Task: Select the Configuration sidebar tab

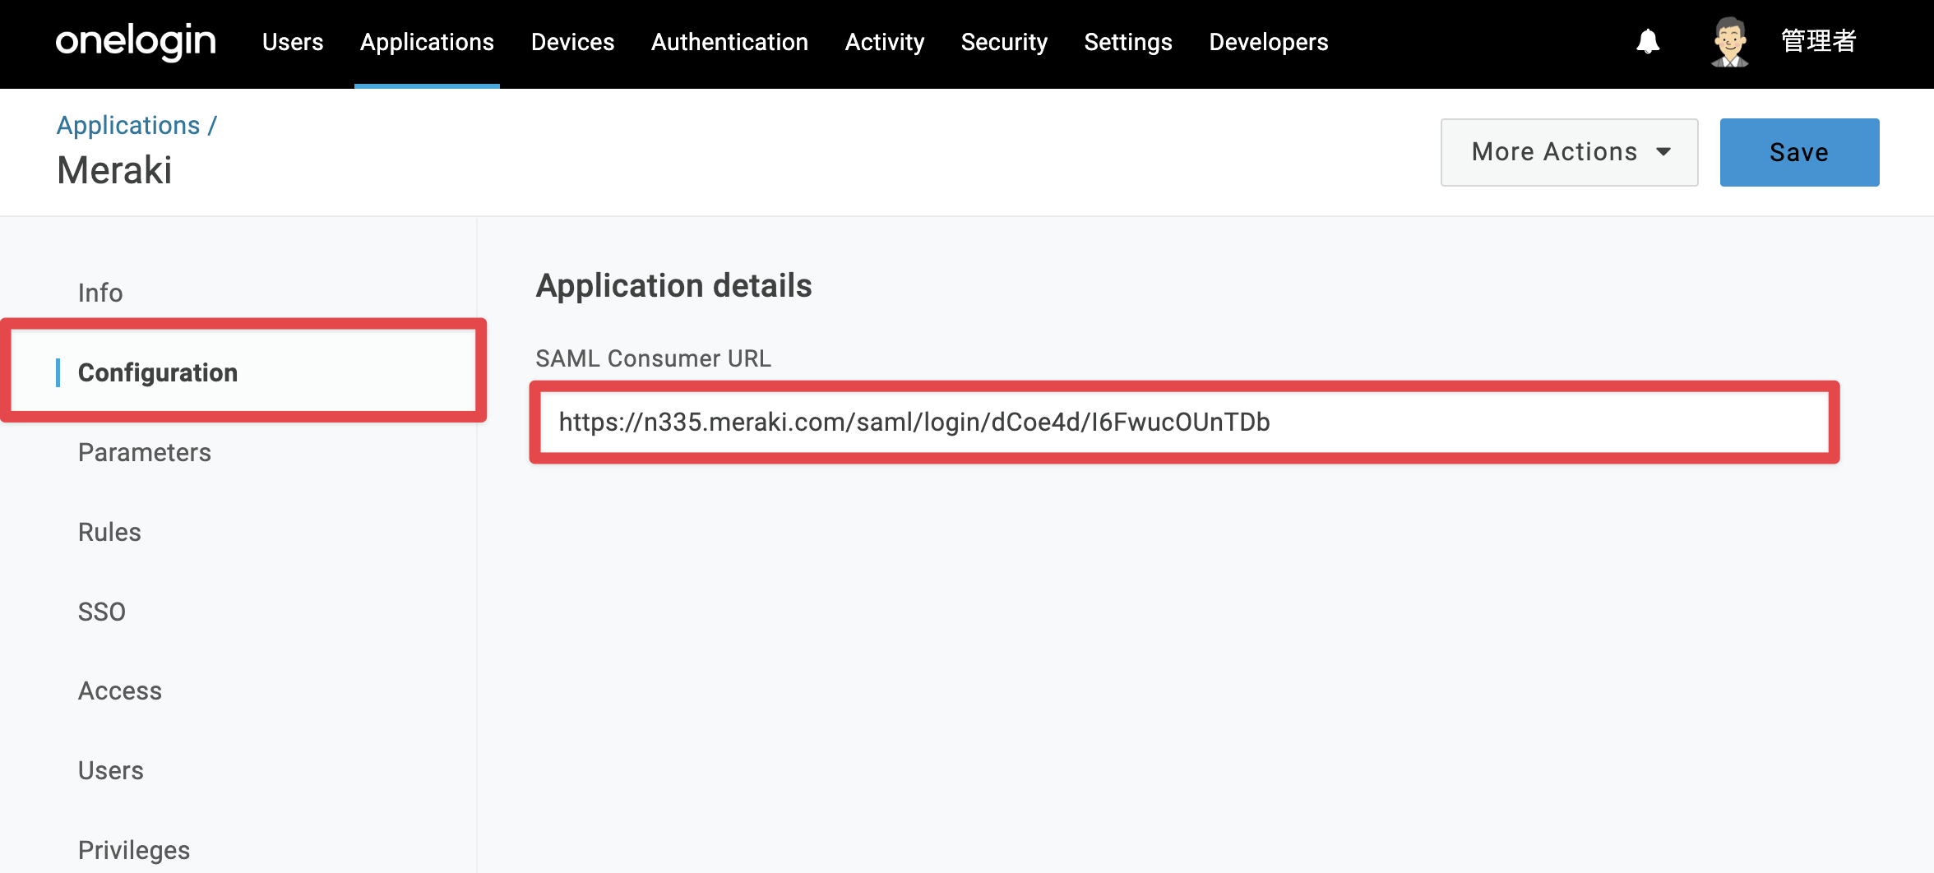Action: (158, 372)
